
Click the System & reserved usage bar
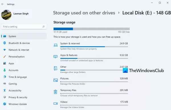[94, 47]
